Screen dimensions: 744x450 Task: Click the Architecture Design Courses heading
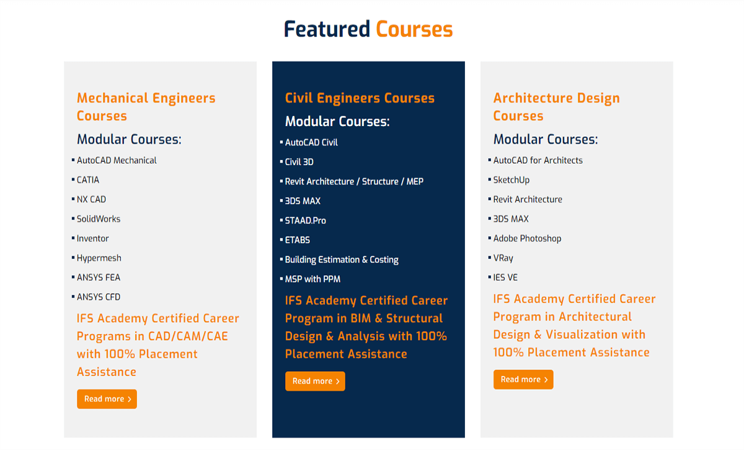[557, 107]
